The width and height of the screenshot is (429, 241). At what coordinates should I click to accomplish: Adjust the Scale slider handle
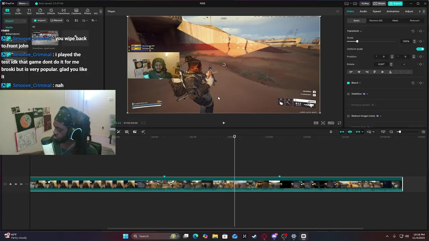pos(357,42)
